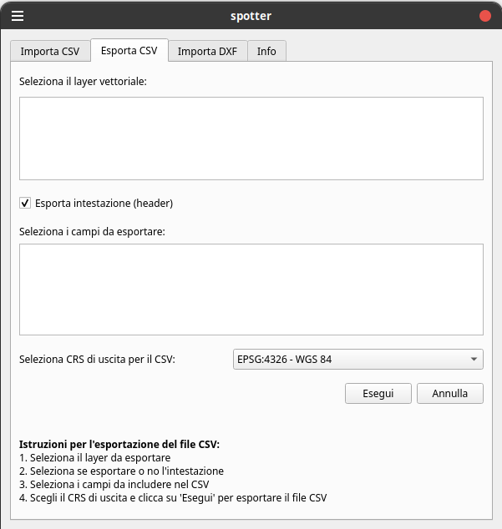Click the 'Seleziona il layer vettoriale' label

[83, 81]
